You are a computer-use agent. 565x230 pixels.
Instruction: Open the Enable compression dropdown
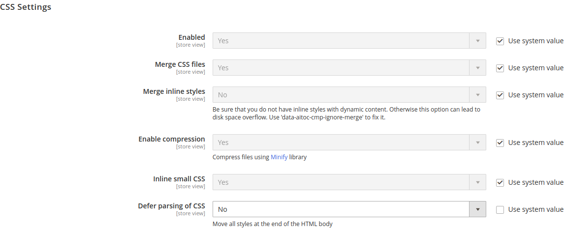tap(349, 143)
